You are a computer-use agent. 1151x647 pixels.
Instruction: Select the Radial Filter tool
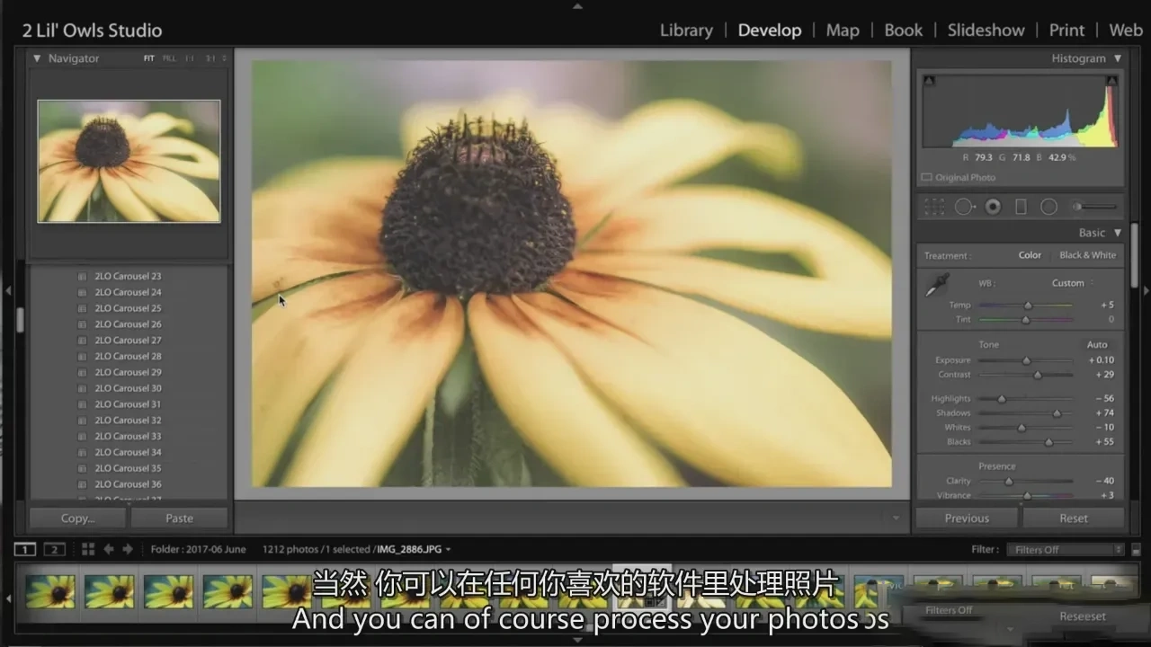(1048, 207)
